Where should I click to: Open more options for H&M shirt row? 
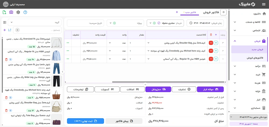coord(68,59)
